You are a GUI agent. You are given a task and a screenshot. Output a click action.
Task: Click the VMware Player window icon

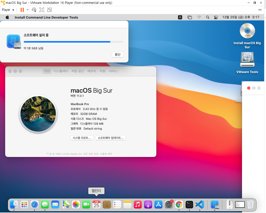click(x=3, y=3)
